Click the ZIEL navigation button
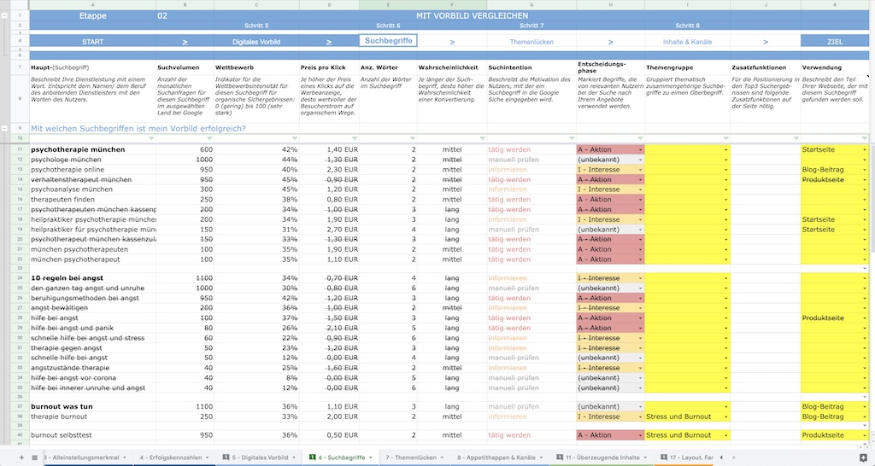Image resolution: width=875 pixels, height=466 pixels. 835,42
